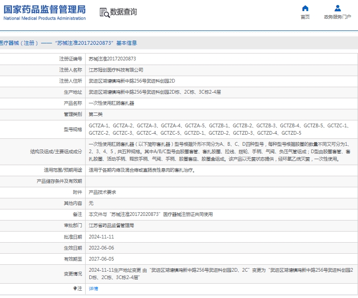Screen dimensions: 358x298
Task: Click the 注册人住所 label cell
Action: click(x=42, y=81)
